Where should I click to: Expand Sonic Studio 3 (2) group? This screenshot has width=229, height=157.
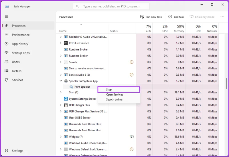(61, 75)
